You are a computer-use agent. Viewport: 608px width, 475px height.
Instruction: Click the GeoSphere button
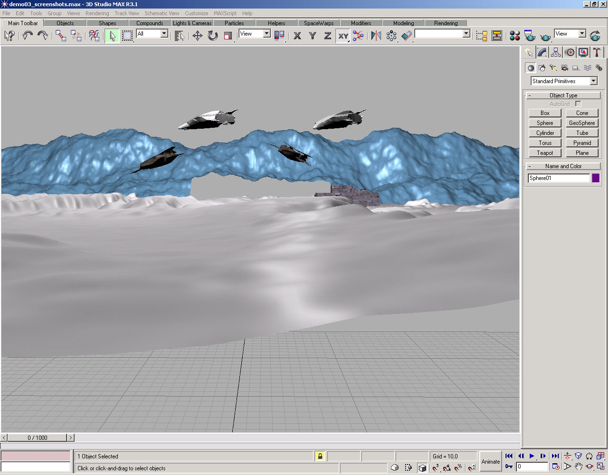click(x=582, y=123)
